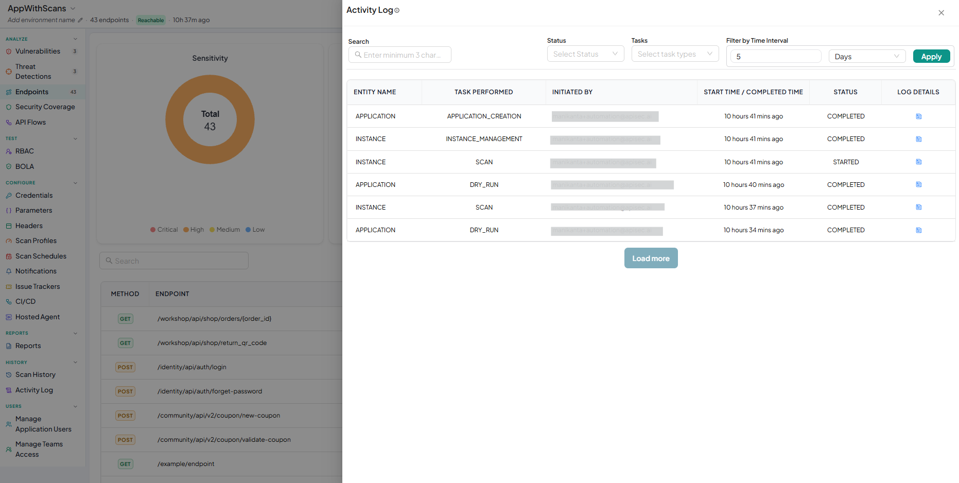
Task: Click the INSTANCE_MANAGEMENT task cell
Action: point(484,139)
